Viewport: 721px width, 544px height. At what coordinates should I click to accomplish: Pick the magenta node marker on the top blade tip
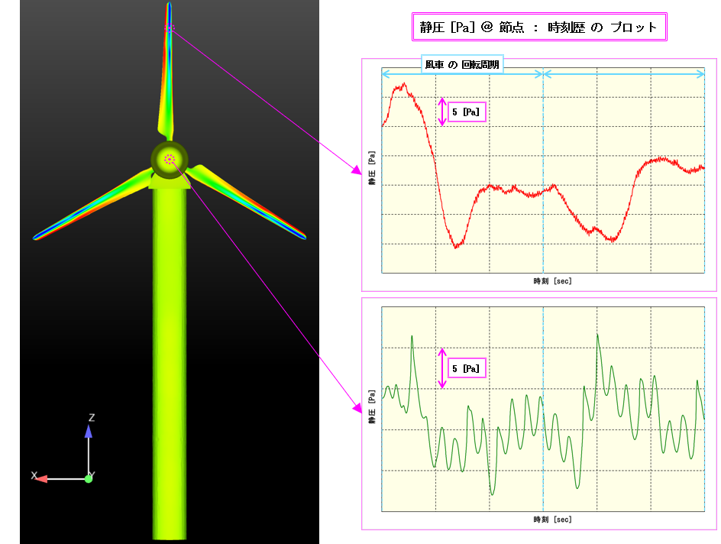[170, 28]
